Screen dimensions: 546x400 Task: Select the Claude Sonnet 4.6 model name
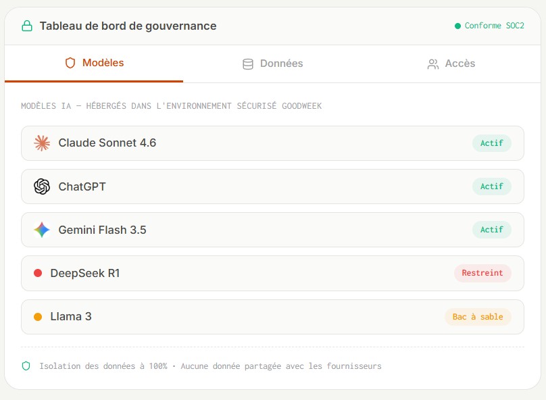point(107,143)
